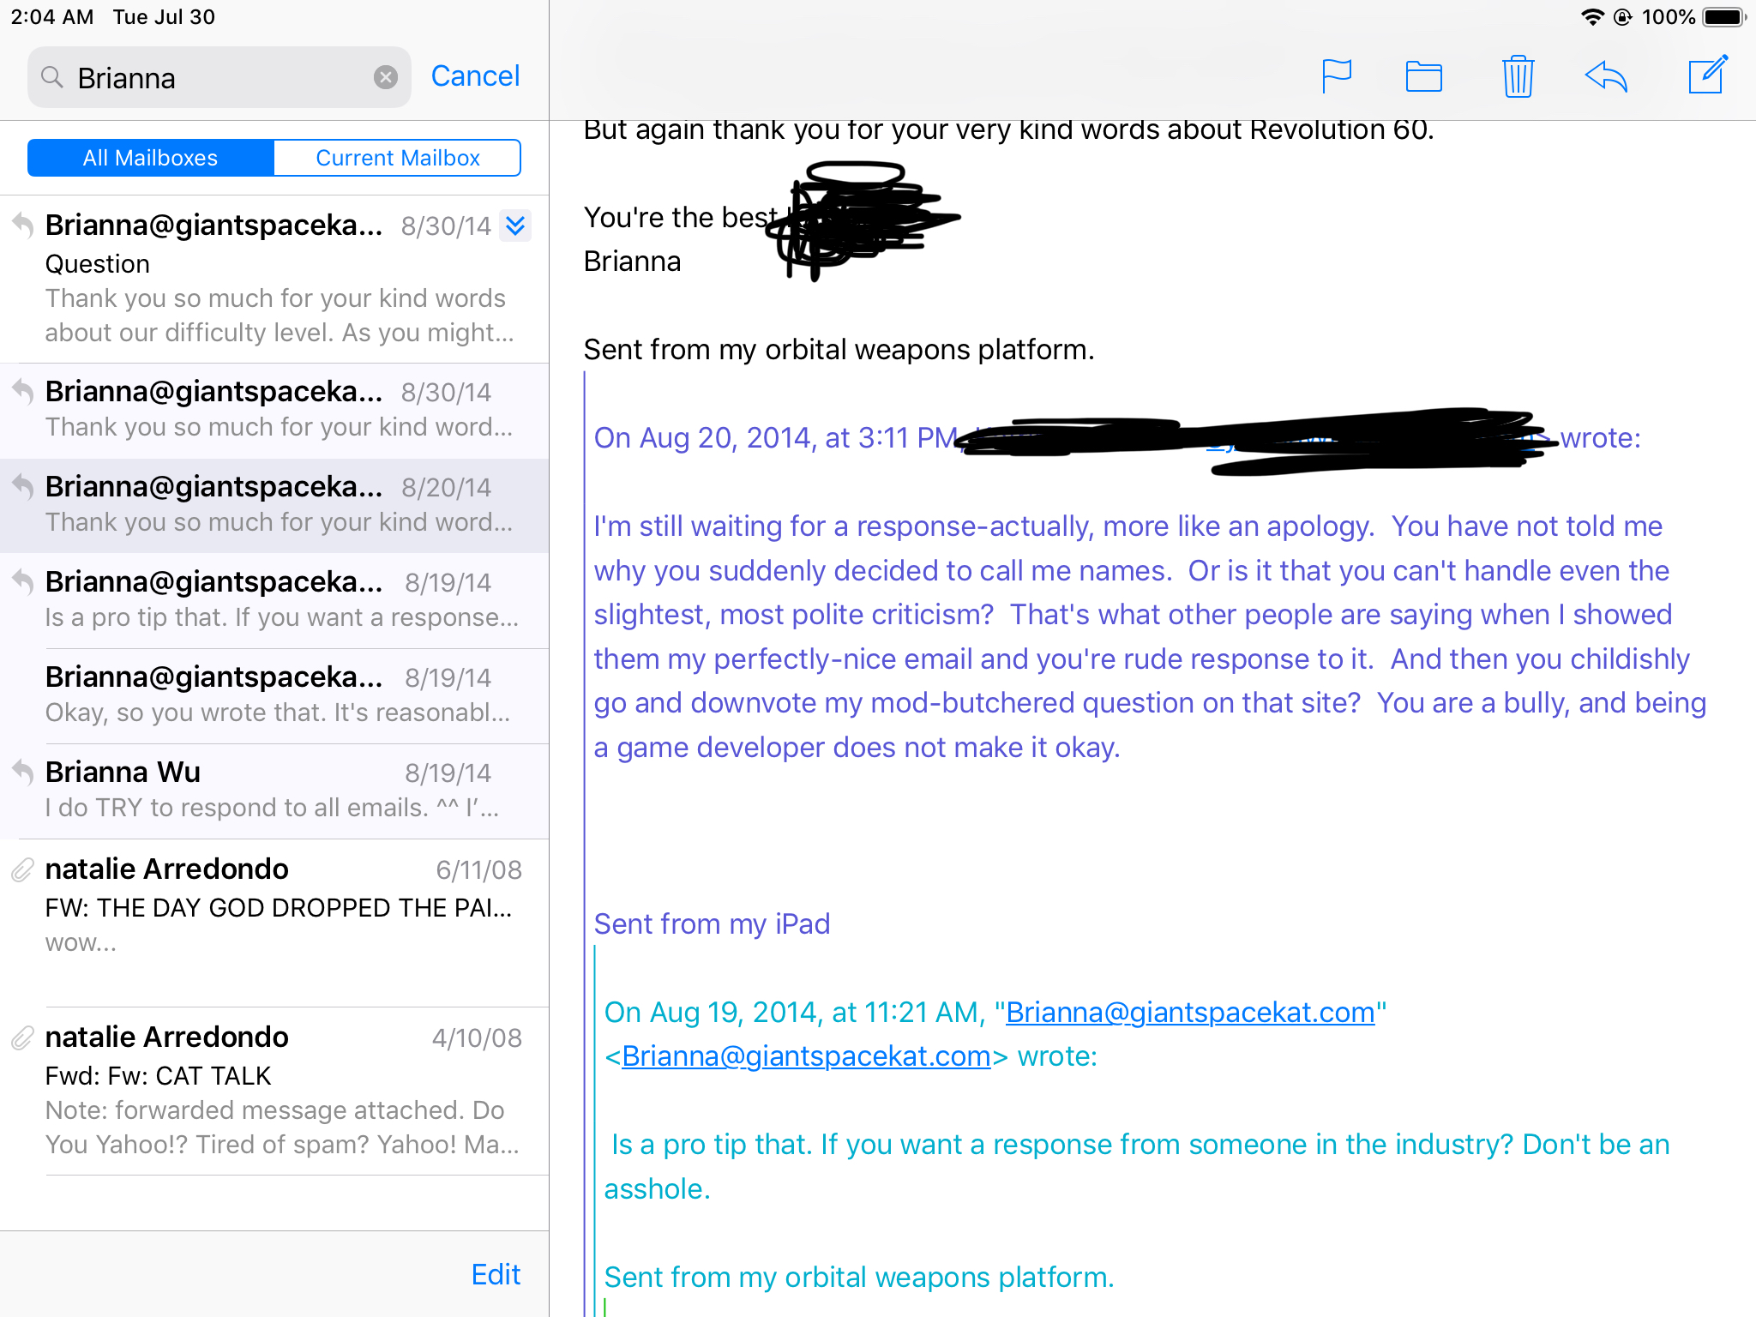Expand the Question thread chevron
This screenshot has width=1756, height=1317.
click(x=515, y=226)
